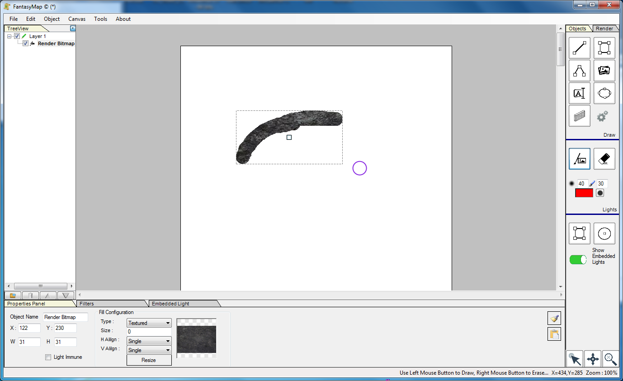Click the X position field showing 122

click(x=29, y=328)
